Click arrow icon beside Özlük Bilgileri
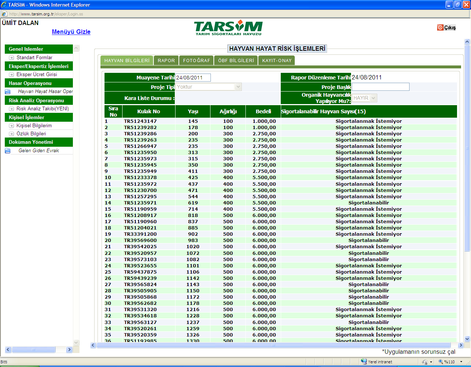 11,134
